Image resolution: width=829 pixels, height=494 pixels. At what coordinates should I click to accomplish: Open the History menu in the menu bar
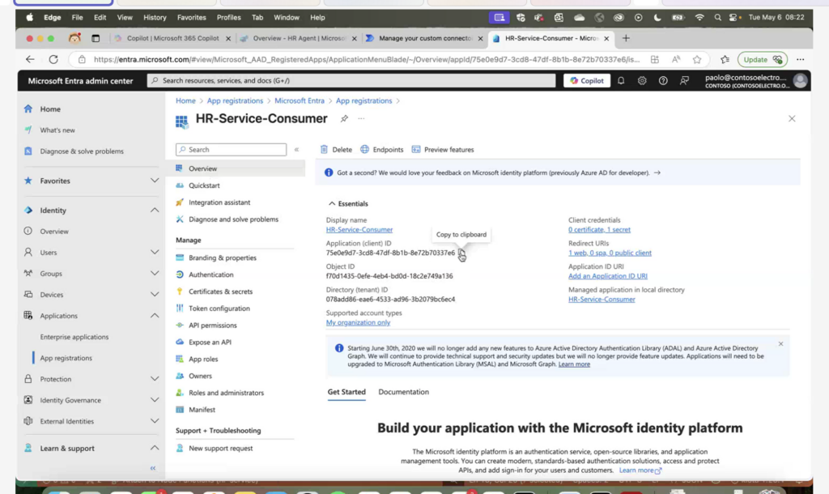(155, 18)
